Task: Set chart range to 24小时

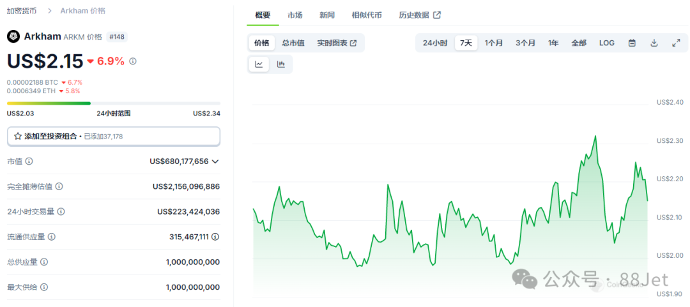Action: click(435, 43)
